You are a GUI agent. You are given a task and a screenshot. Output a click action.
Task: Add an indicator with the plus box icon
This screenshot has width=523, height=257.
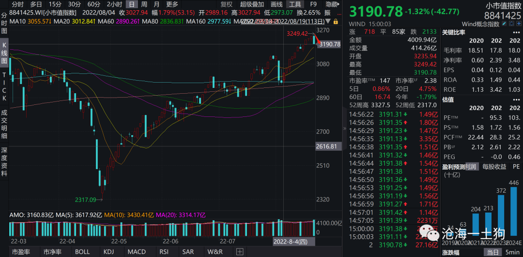coord(240,252)
